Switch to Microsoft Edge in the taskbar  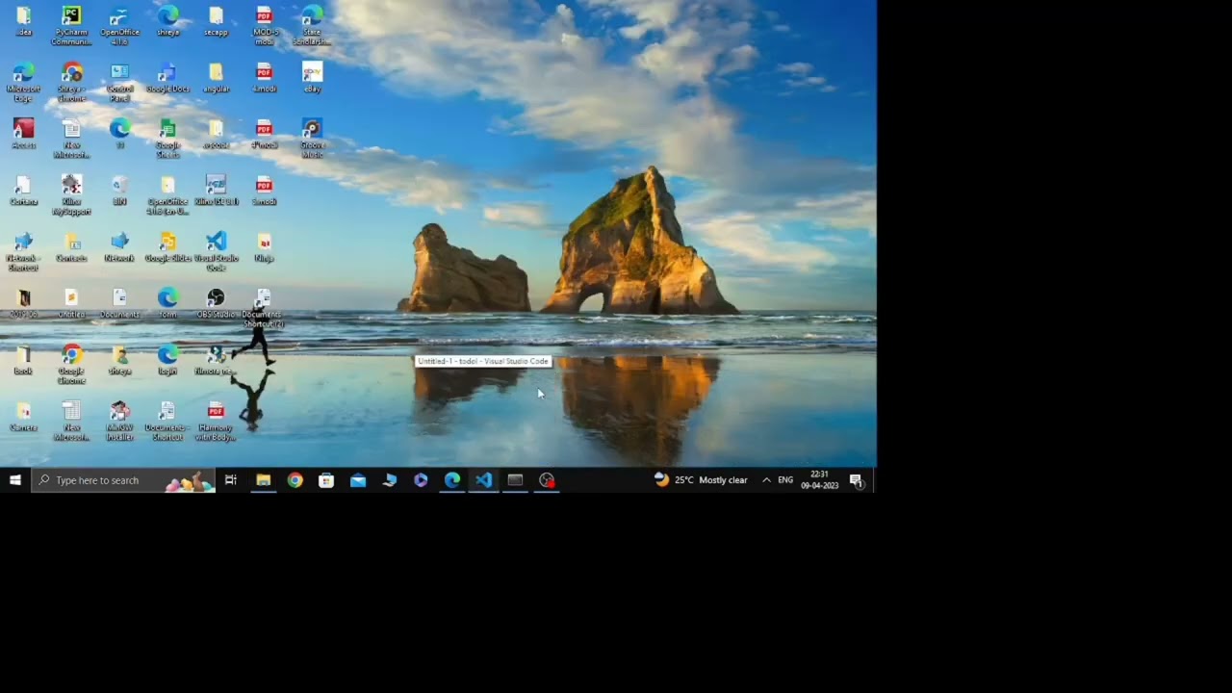(x=452, y=480)
